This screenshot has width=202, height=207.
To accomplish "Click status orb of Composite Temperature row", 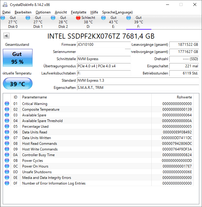I will [x=7, y=109].
